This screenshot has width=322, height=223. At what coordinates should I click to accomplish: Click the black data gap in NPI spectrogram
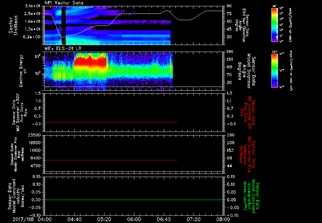point(64,26)
